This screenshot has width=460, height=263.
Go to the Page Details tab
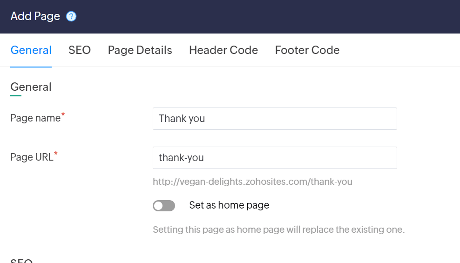click(x=140, y=50)
